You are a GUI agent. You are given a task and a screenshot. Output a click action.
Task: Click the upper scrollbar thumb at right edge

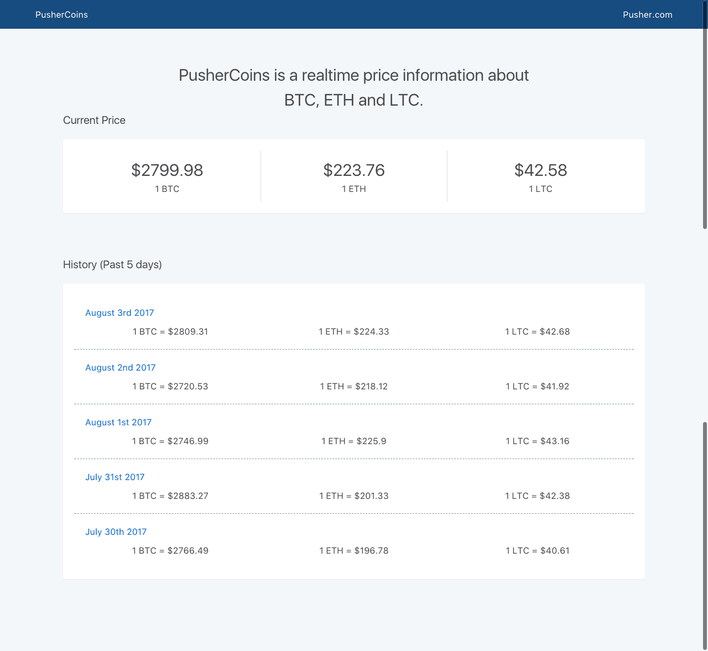click(x=705, y=127)
